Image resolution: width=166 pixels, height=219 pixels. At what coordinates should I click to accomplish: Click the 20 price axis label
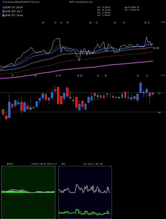(x=159, y=112)
